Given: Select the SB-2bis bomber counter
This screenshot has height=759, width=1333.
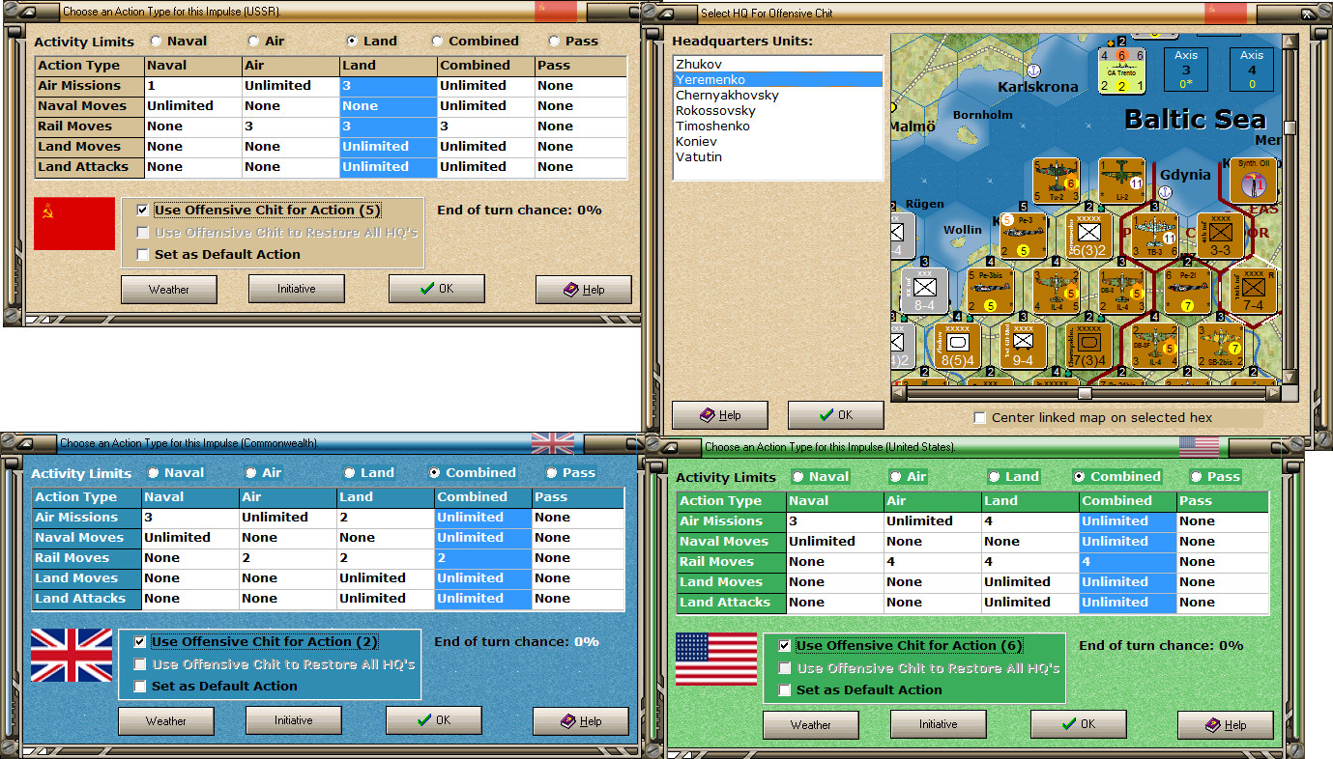Looking at the screenshot, I should (x=1221, y=347).
